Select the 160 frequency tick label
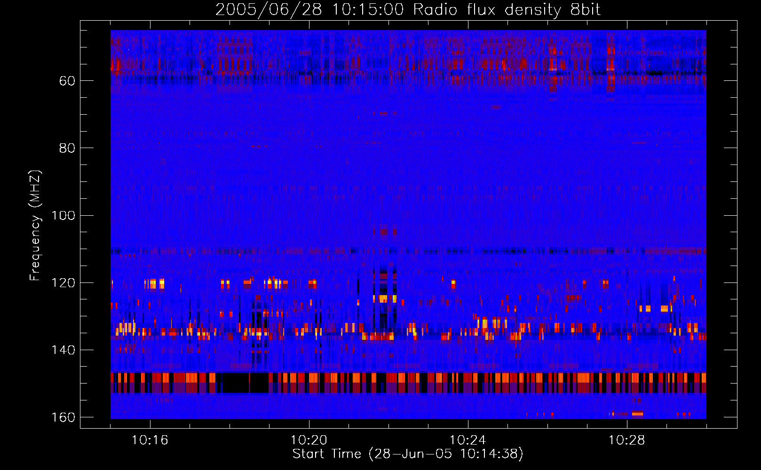The image size is (761, 470). point(63,417)
